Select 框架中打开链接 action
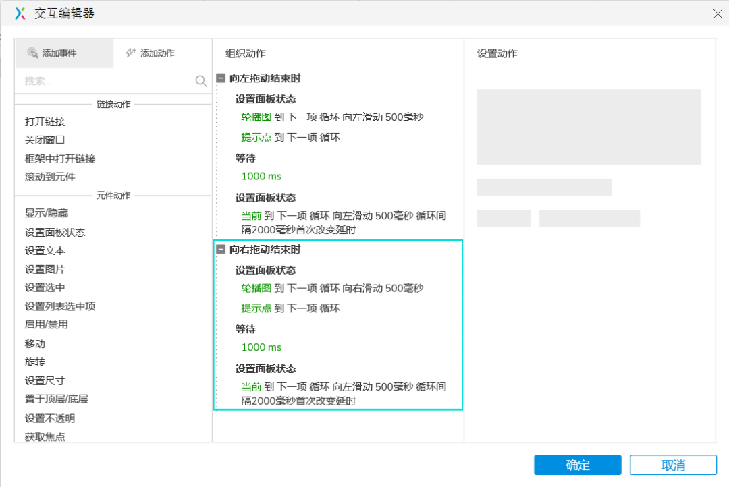This screenshot has width=729, height=487. coord(60,159)
